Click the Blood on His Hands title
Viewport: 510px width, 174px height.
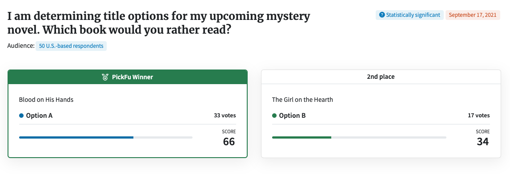coord(46,100)
